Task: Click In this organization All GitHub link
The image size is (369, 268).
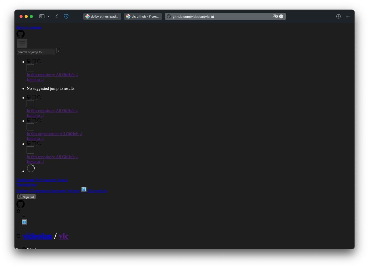Action: pyautogui.click(x=54, y=134)
